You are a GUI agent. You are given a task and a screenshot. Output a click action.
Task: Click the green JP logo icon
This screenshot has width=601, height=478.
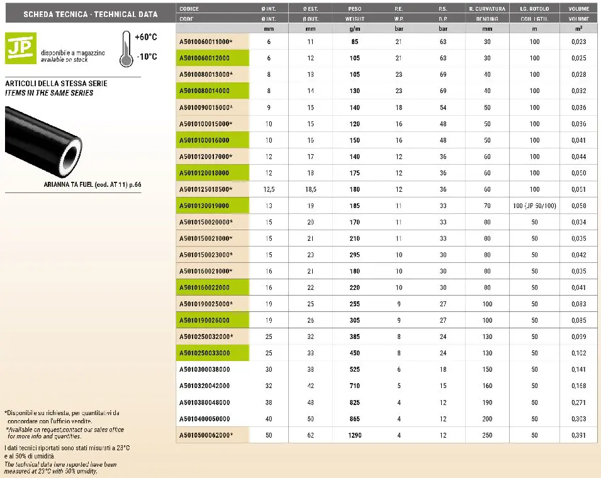pyautogui.click(x=17, y=48)
